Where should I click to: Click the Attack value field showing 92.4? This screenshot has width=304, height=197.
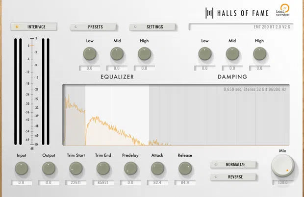pos(157,183)
